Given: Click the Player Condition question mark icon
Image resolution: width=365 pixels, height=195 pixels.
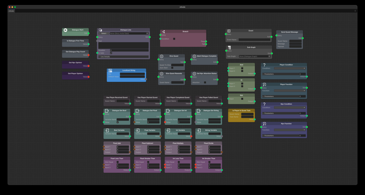Looking at the screenshot, I should [x=264, y=65].
